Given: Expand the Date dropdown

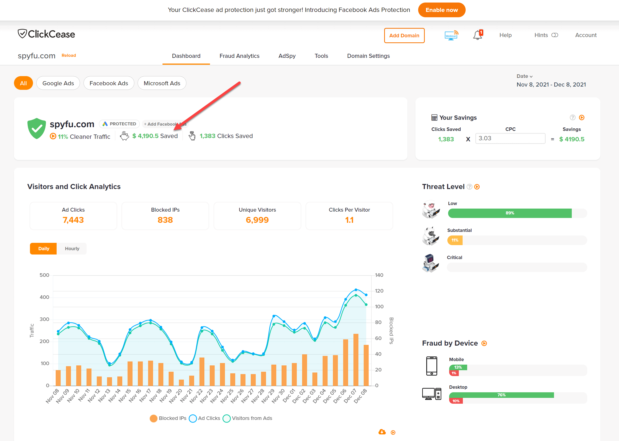Looking at the screenshot, I should 525,76.
